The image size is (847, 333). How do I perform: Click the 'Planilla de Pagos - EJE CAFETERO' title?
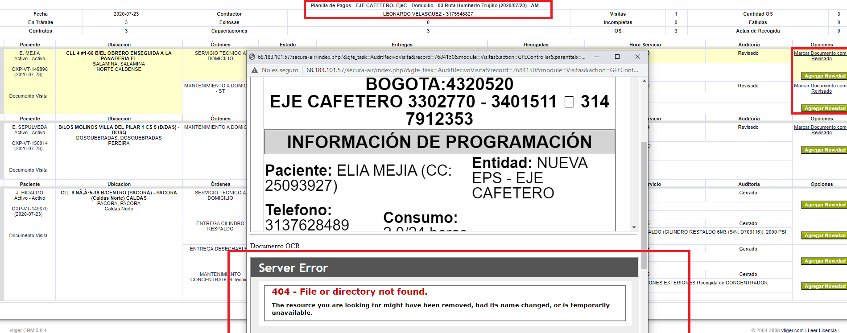(x=425, y=5)
